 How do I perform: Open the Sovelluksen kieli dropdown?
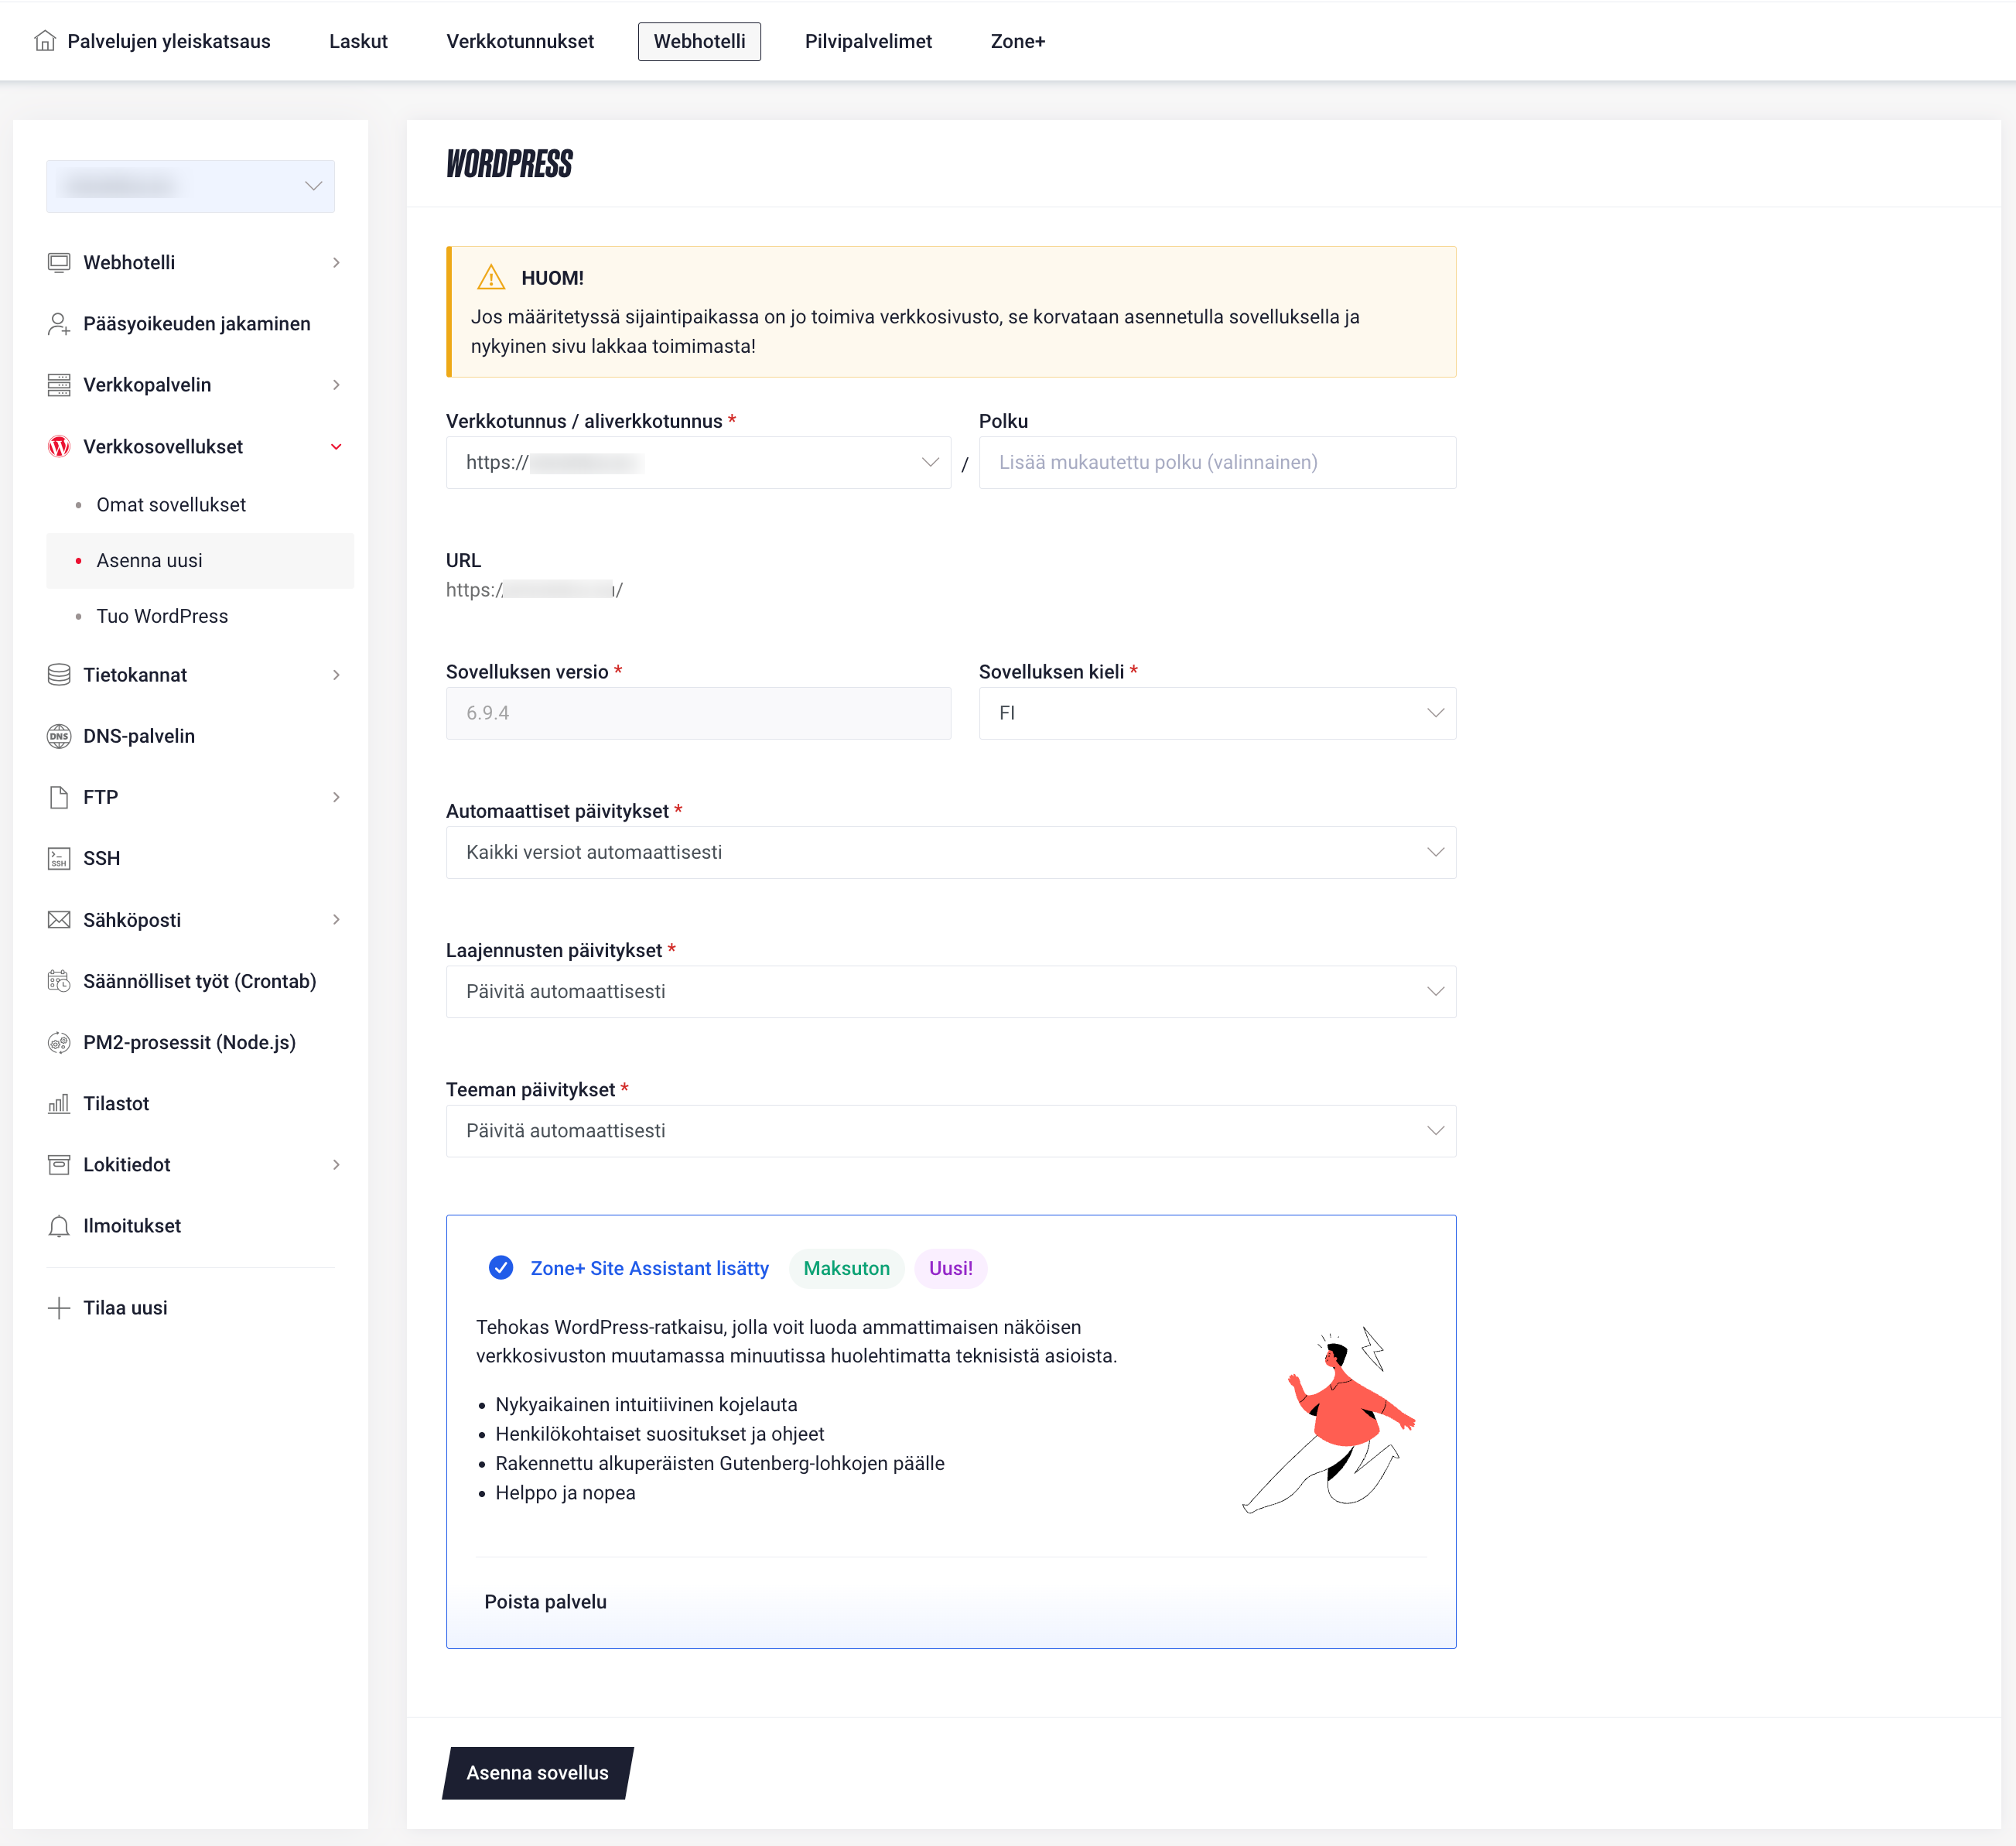point(1217,713)
